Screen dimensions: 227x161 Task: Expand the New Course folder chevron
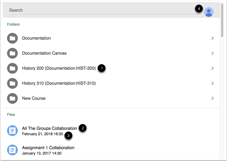pyautogui.click(x=213, y=98)
